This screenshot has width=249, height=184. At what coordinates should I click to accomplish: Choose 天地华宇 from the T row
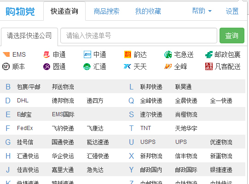pos(186,128)
